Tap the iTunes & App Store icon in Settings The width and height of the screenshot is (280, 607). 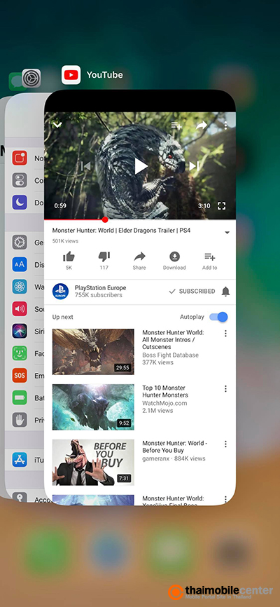20,460
